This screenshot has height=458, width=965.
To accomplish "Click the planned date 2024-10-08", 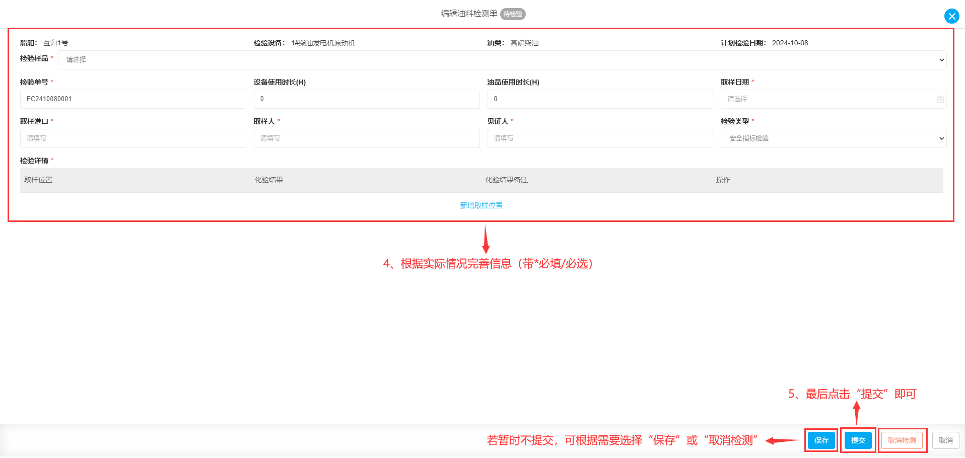I will (x=790, y=43).
